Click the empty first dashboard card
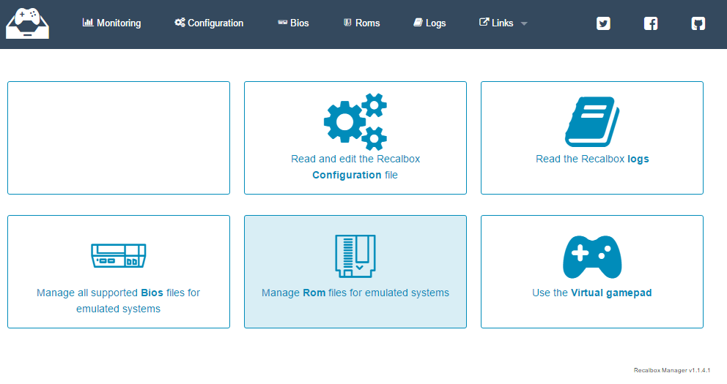The image size is (727, 384). pos(119,138)
